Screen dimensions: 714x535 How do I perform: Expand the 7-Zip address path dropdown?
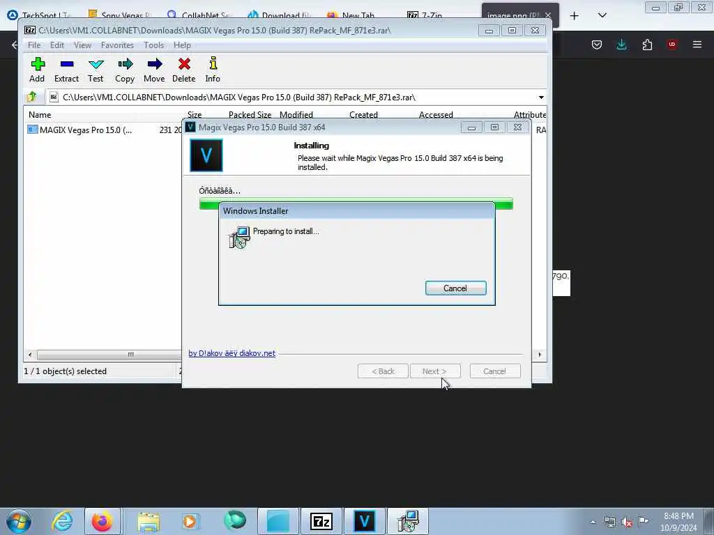coord(541,98)
